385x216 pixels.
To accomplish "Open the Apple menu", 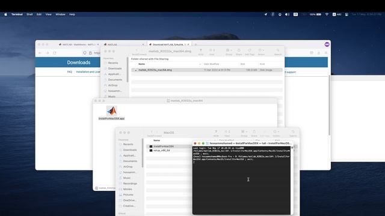I will pyautogui.click(x=5, y=14).
